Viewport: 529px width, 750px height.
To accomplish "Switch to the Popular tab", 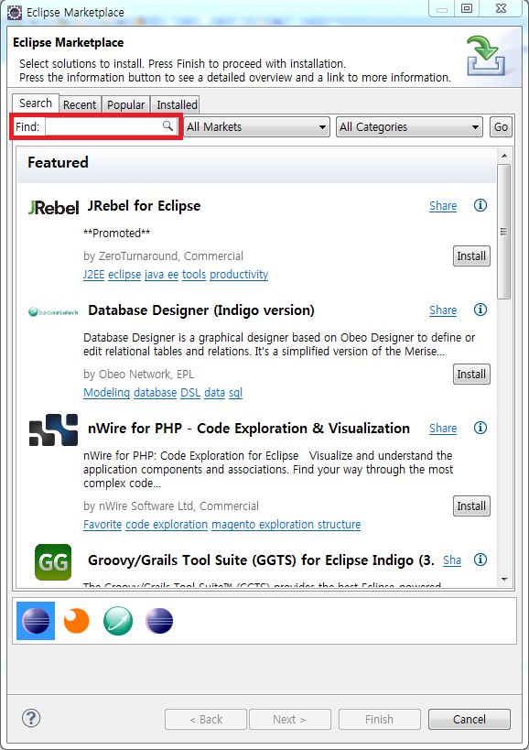I will point(125,104).
